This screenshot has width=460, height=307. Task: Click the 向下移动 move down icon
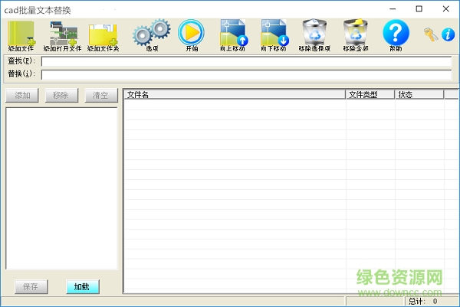(x=274, y=36)
